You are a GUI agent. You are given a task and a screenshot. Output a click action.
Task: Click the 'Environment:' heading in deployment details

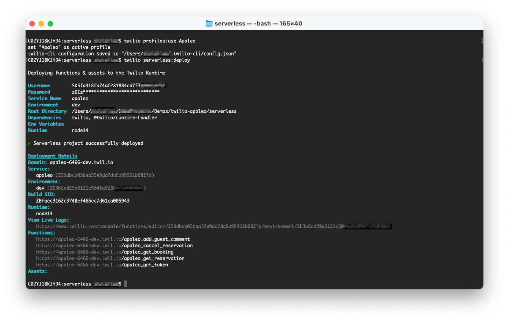pos(45,182)
